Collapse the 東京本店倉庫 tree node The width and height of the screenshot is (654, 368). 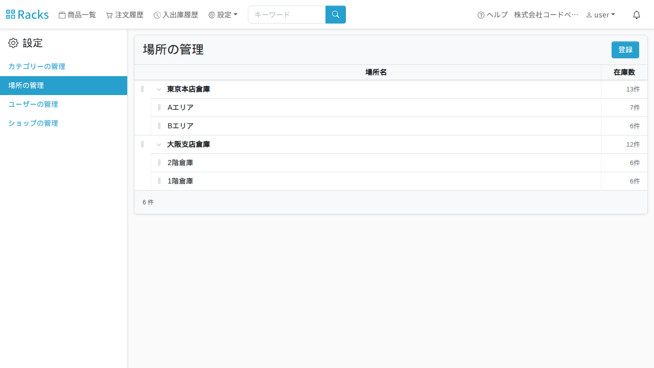[x=159, y=89]
